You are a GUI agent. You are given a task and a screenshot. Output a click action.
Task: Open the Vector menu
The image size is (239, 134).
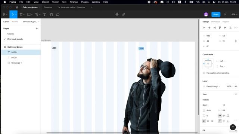(55, 2)
